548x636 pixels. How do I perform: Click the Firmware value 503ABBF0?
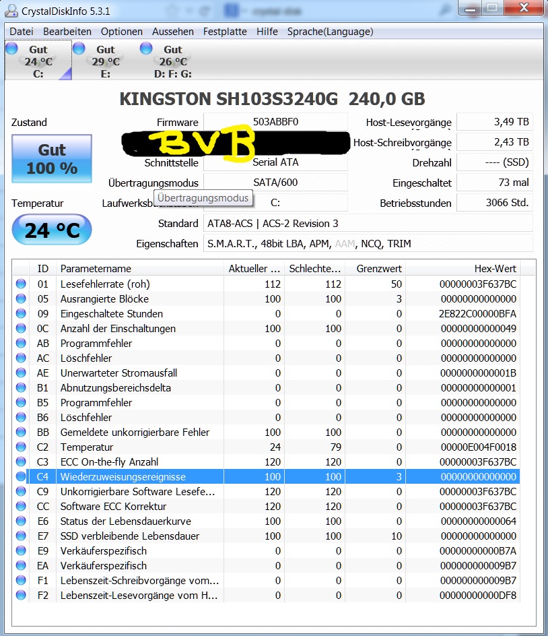[x=275, y=122]
